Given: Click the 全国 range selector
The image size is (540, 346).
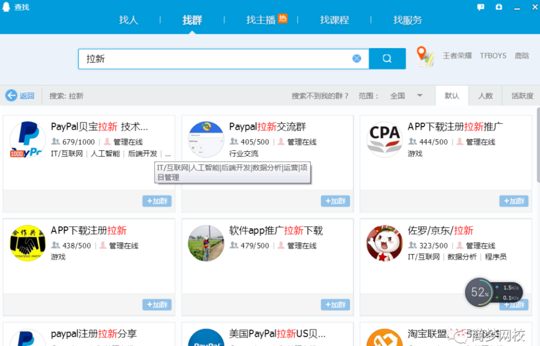Looking at the screenshot, I should (398, 96).
